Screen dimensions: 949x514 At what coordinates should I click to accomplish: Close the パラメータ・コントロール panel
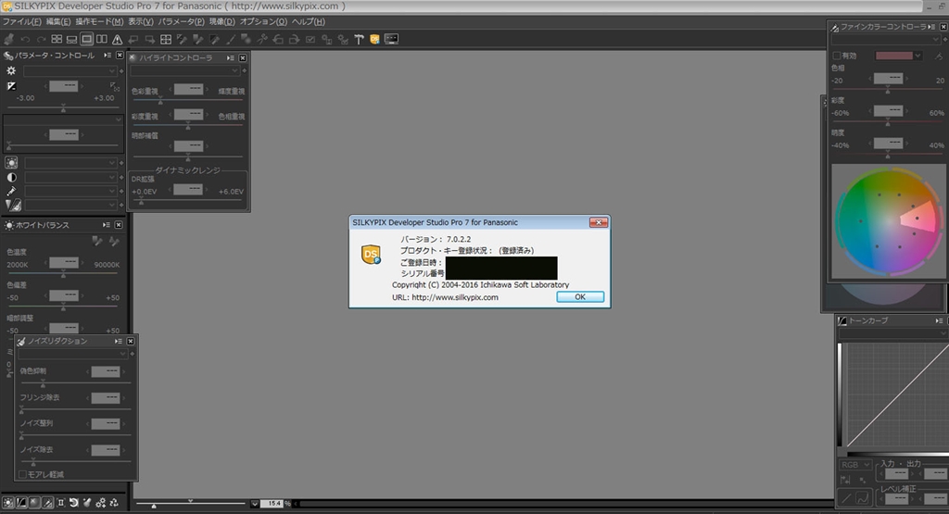point(120,56)
